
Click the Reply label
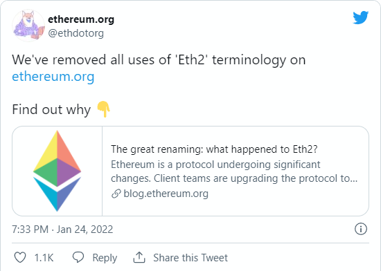(105, 258)
